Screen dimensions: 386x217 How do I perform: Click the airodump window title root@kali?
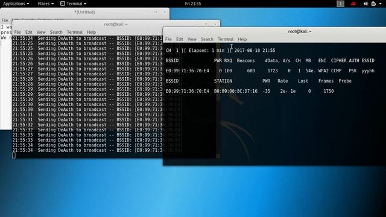300,31
